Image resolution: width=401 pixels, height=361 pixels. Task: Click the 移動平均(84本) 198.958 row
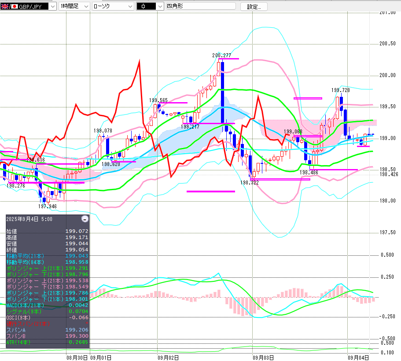click(x=47, y=262)
